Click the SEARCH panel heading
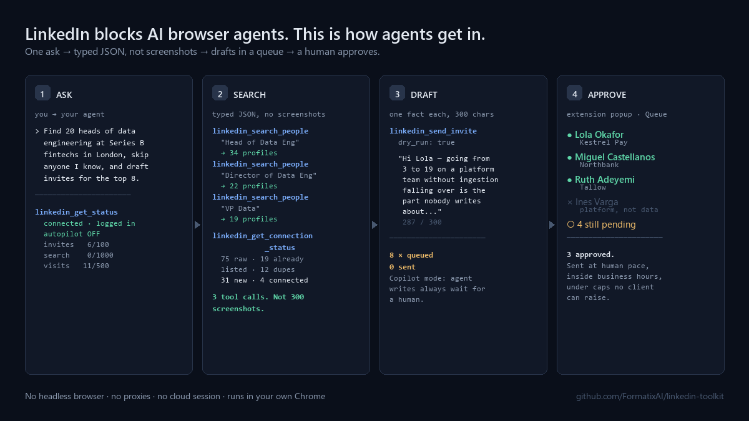Screen dimensions: 749x421 pyautogui.click(x=250, y=95)
